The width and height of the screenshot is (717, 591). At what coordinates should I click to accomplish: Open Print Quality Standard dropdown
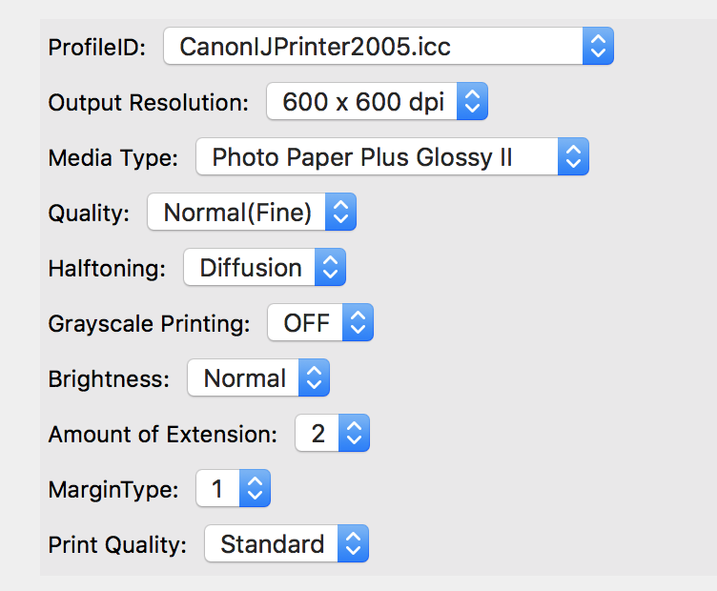272,544
